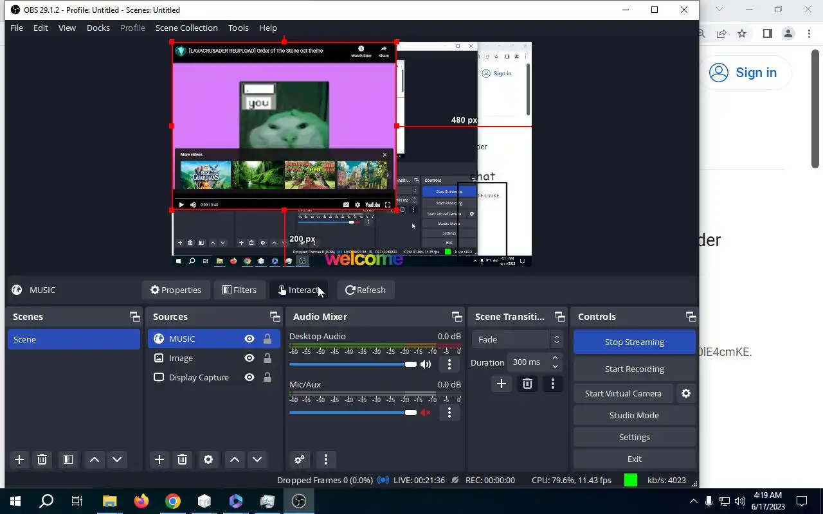Select the Display Capture source row
The image size is (823, 514).
[x=213, y=377]
